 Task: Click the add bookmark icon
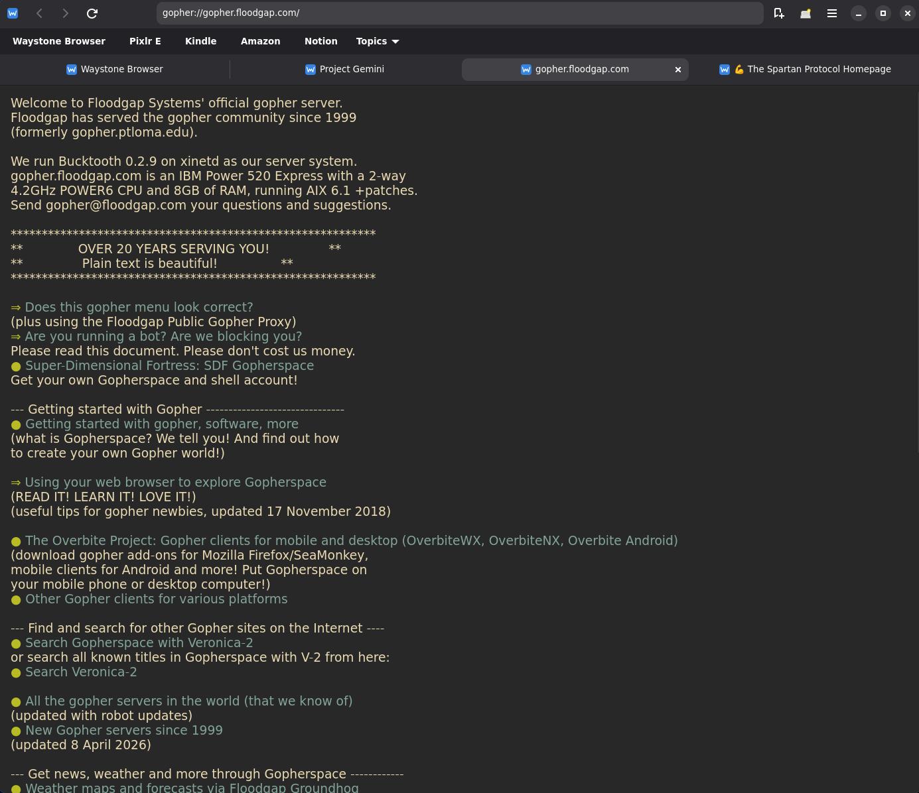point(779,13)
